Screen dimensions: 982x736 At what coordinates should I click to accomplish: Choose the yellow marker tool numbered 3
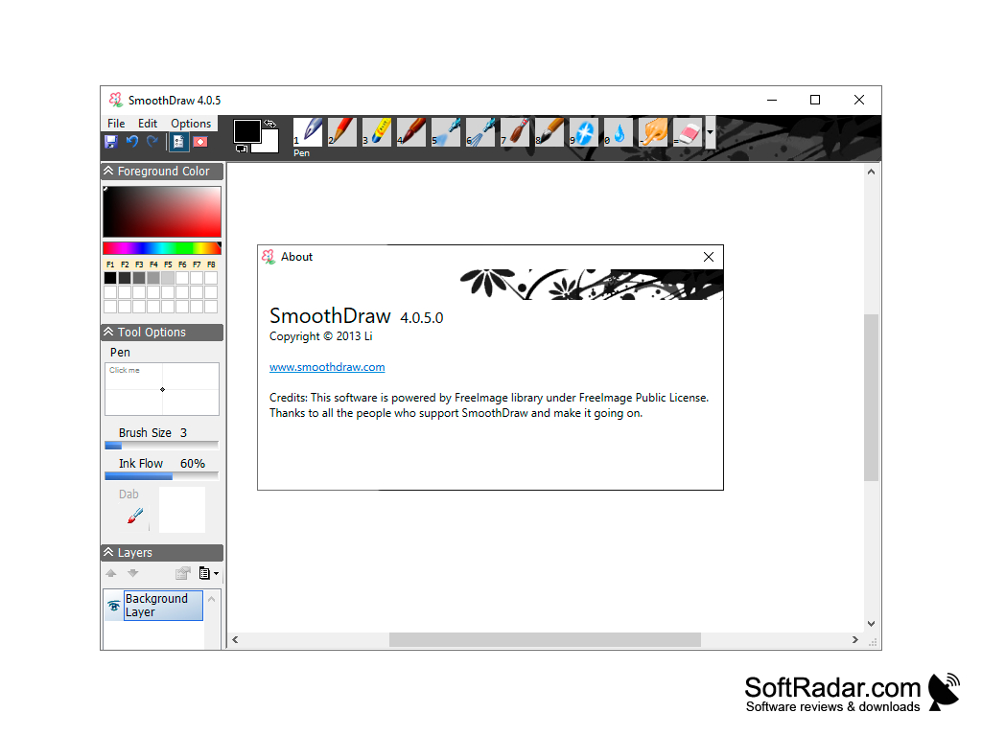(x=377, y=132)
